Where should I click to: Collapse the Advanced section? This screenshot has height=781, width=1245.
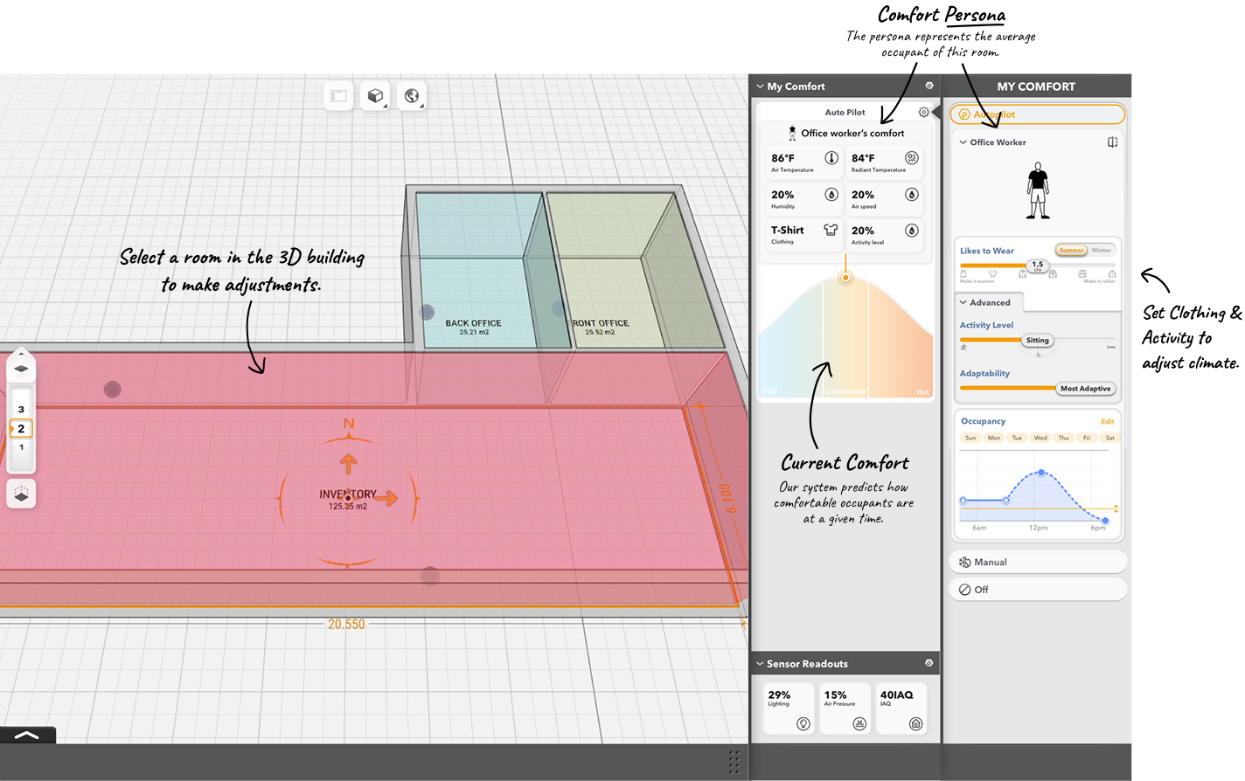coord(963,302)
